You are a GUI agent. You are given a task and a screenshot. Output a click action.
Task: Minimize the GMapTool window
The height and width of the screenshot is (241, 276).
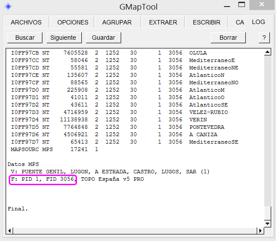coord(227,6)
